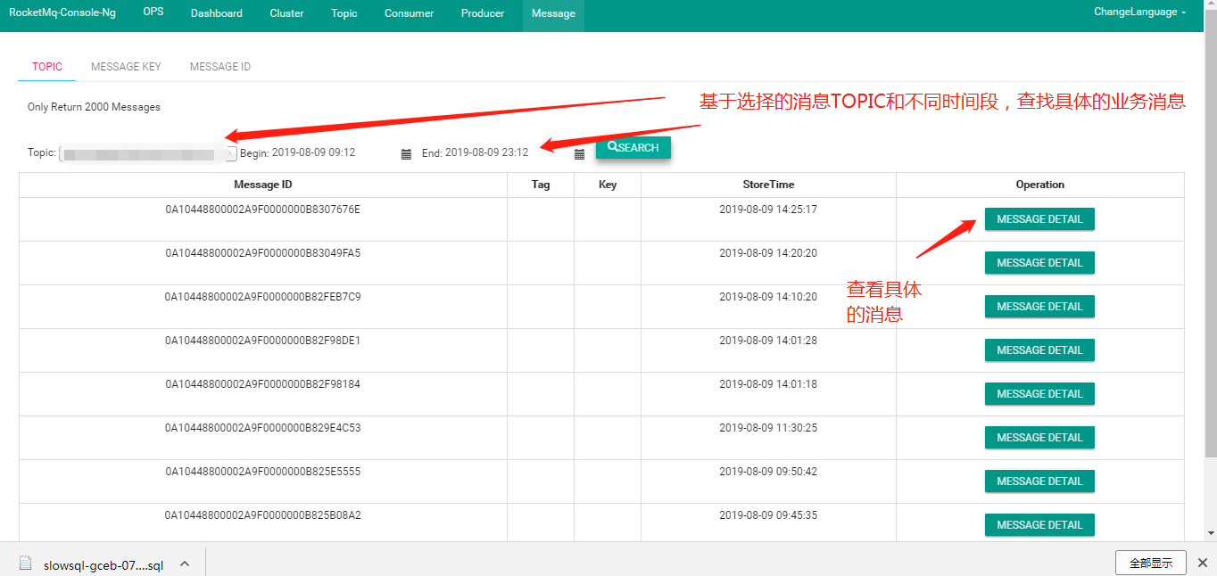Switch to the MESSAGE KEY tab

coord(126,67)
